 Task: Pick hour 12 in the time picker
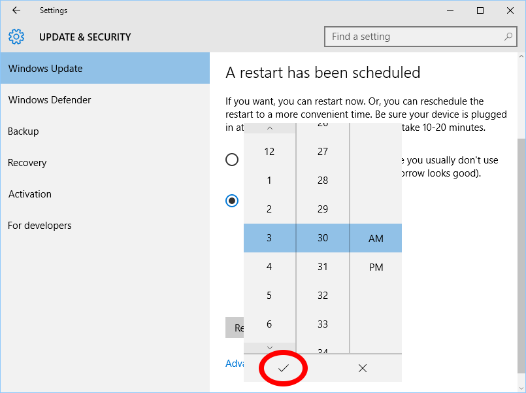269,152
